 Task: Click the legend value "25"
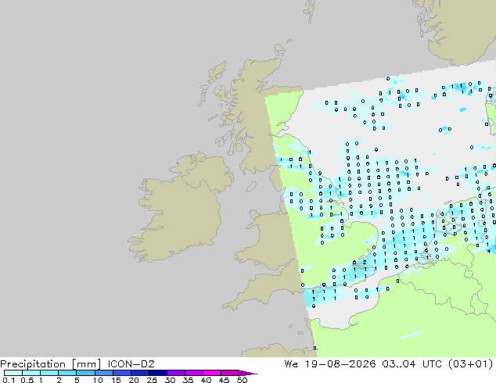coord(152,380)
